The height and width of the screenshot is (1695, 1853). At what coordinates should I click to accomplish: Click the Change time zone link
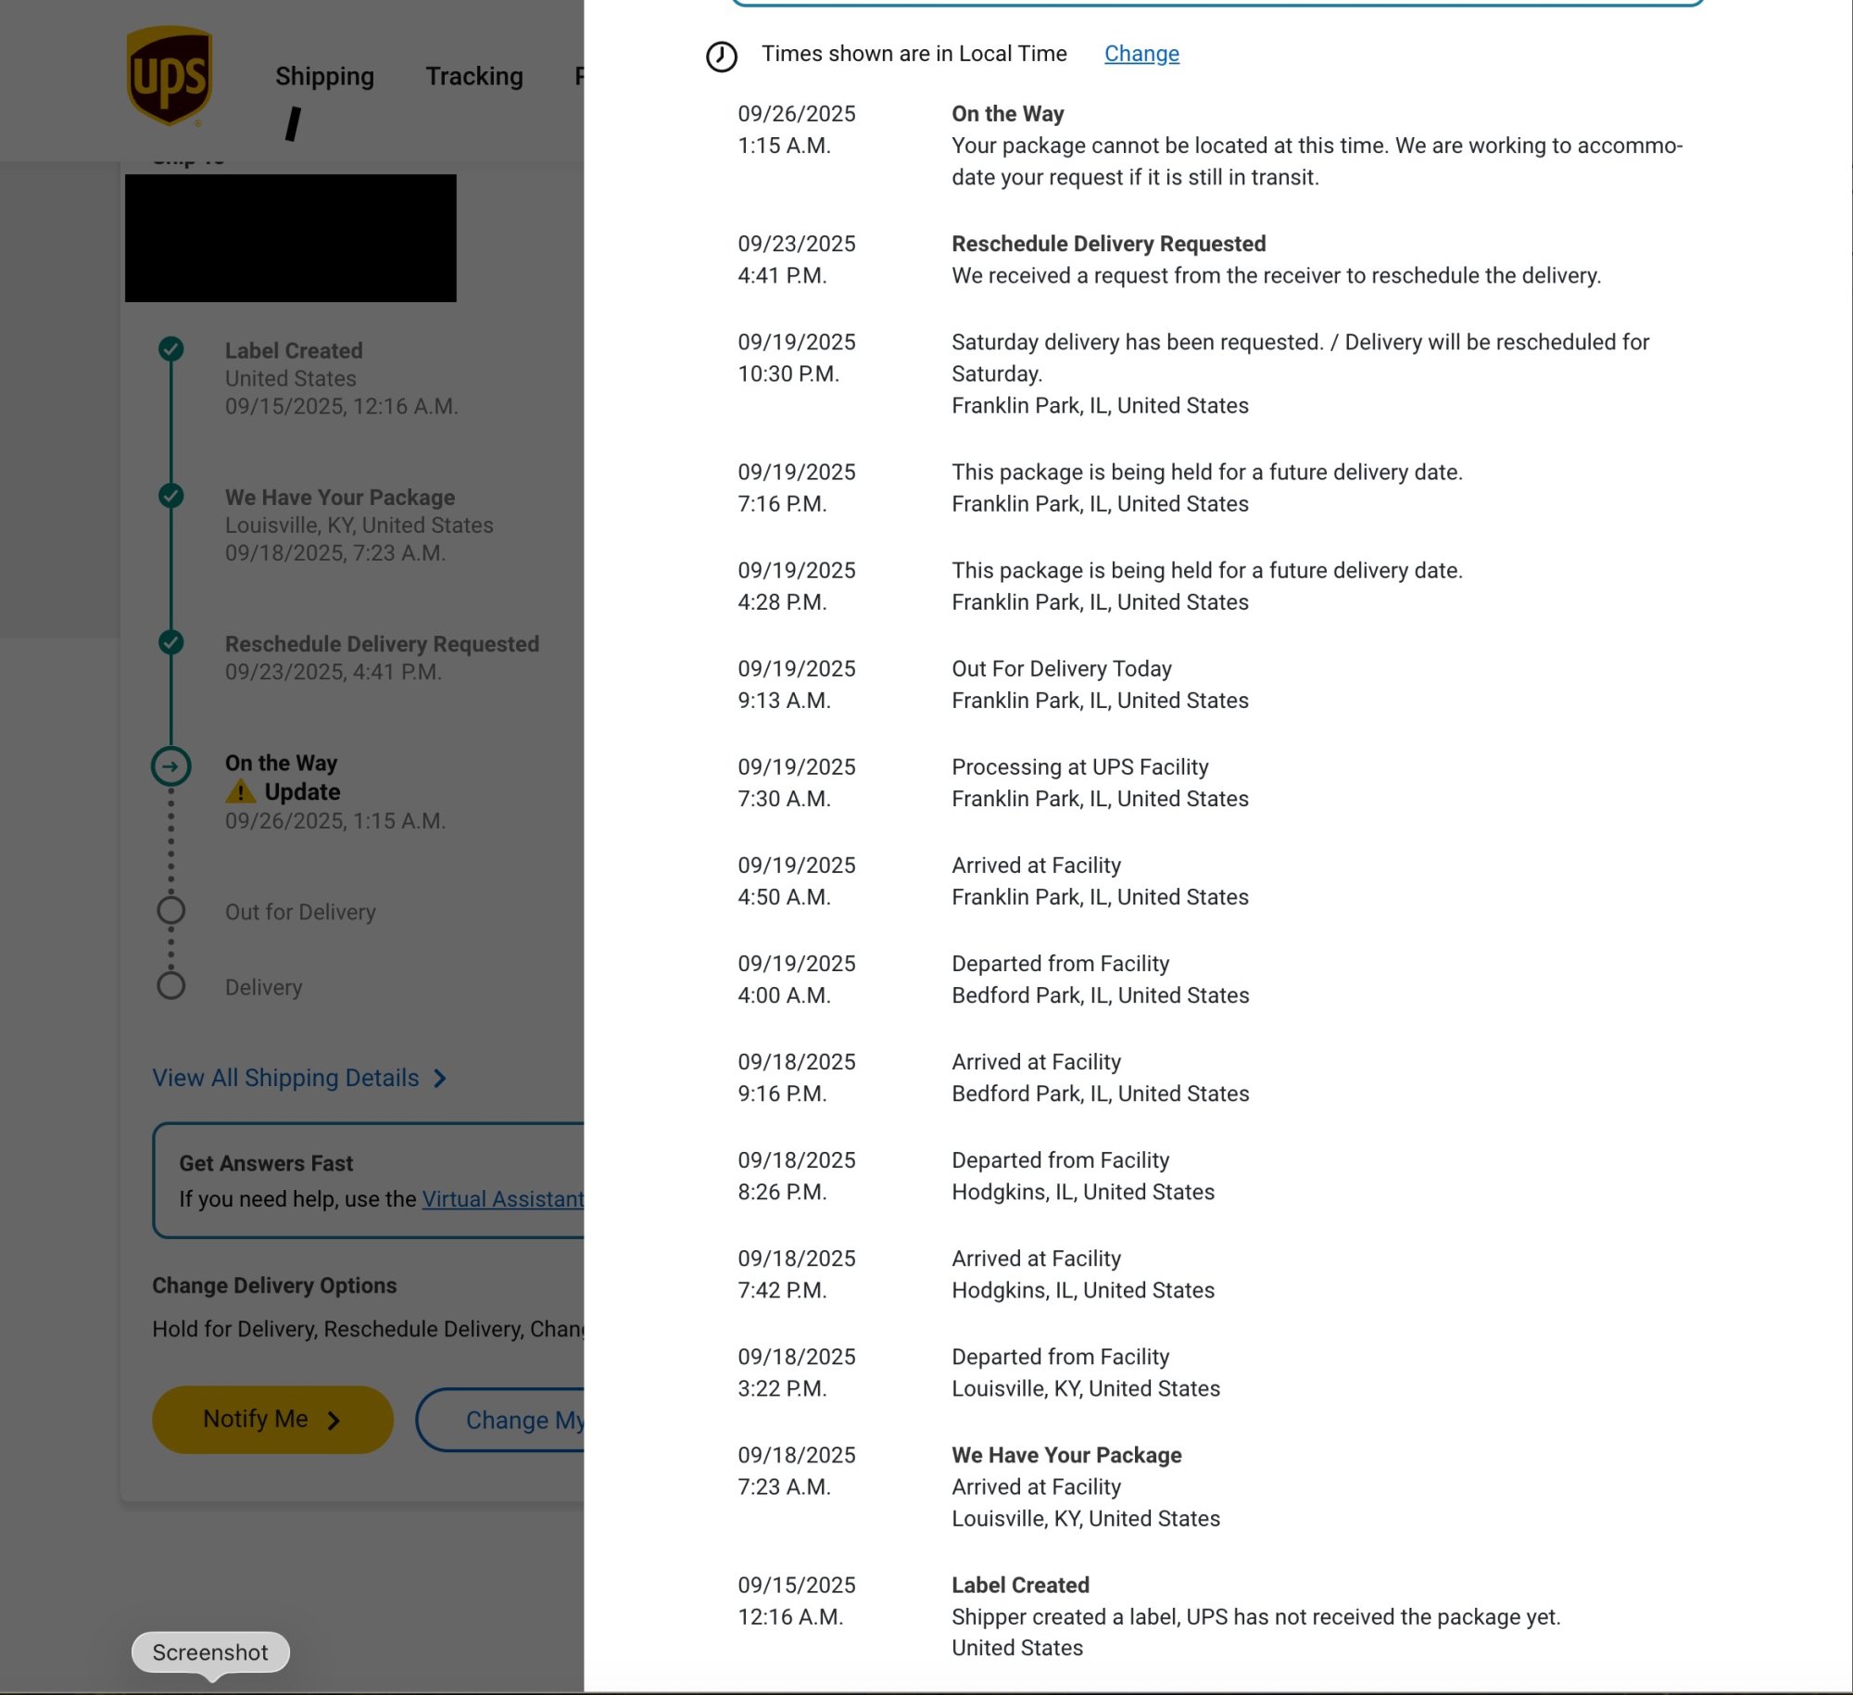(1141, 54)
